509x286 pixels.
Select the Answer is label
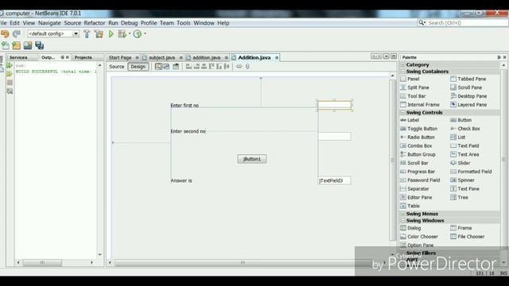click(x=181, y=180)
